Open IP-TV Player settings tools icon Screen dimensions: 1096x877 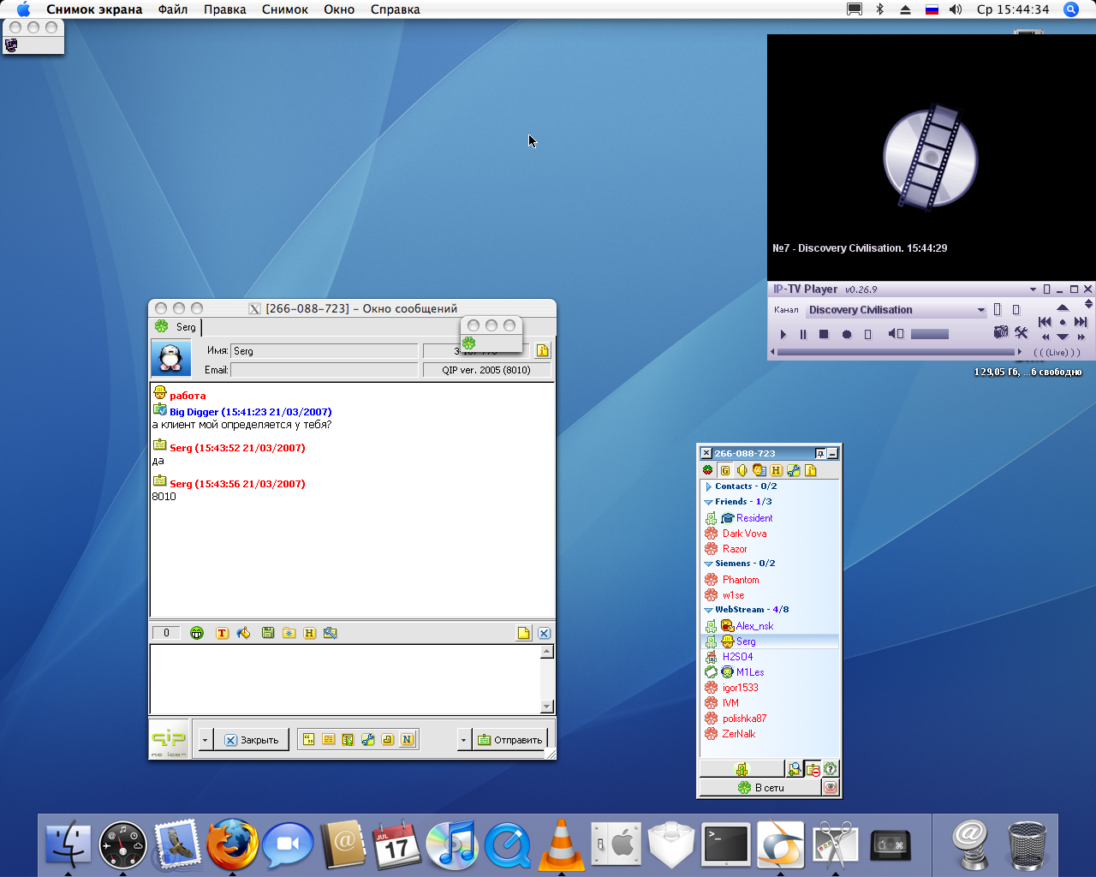1021,332
